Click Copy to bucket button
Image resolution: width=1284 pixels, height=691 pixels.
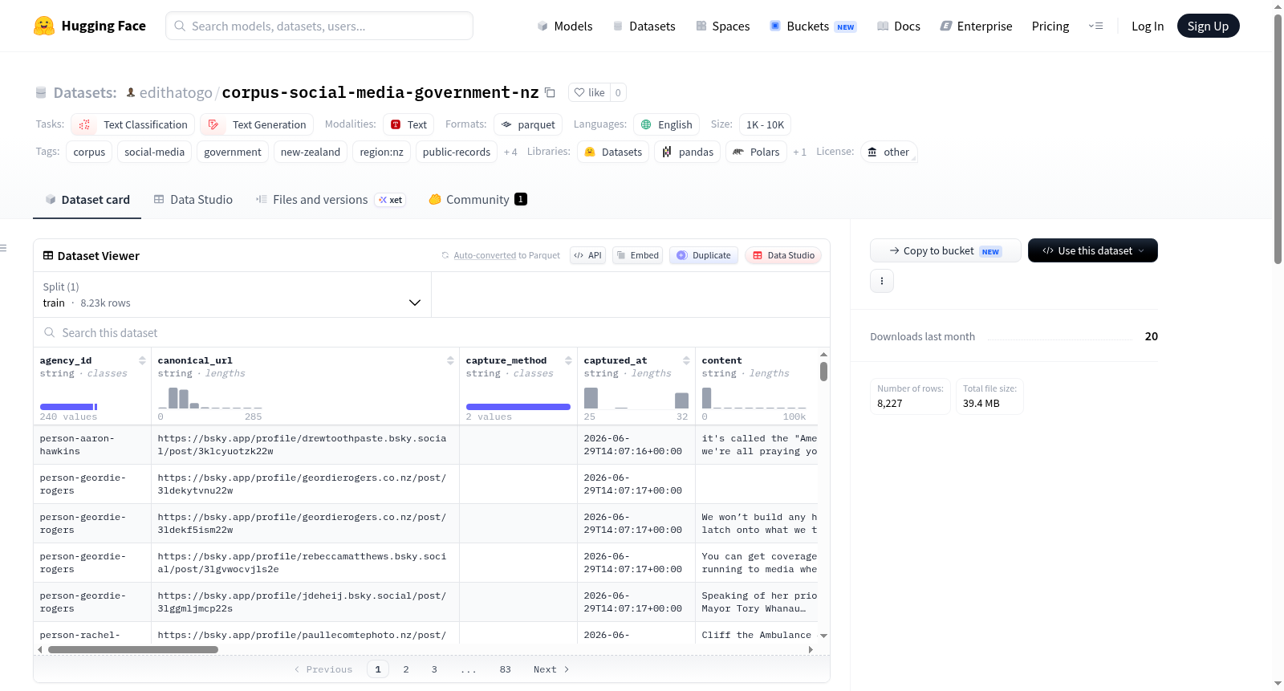coord(945,250)
